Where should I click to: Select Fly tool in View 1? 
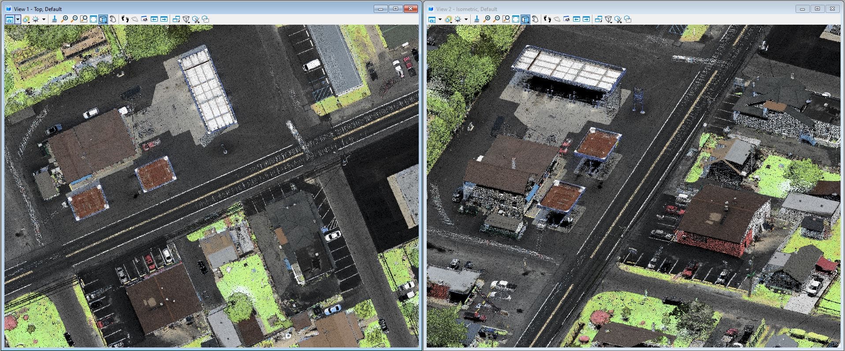135,19
